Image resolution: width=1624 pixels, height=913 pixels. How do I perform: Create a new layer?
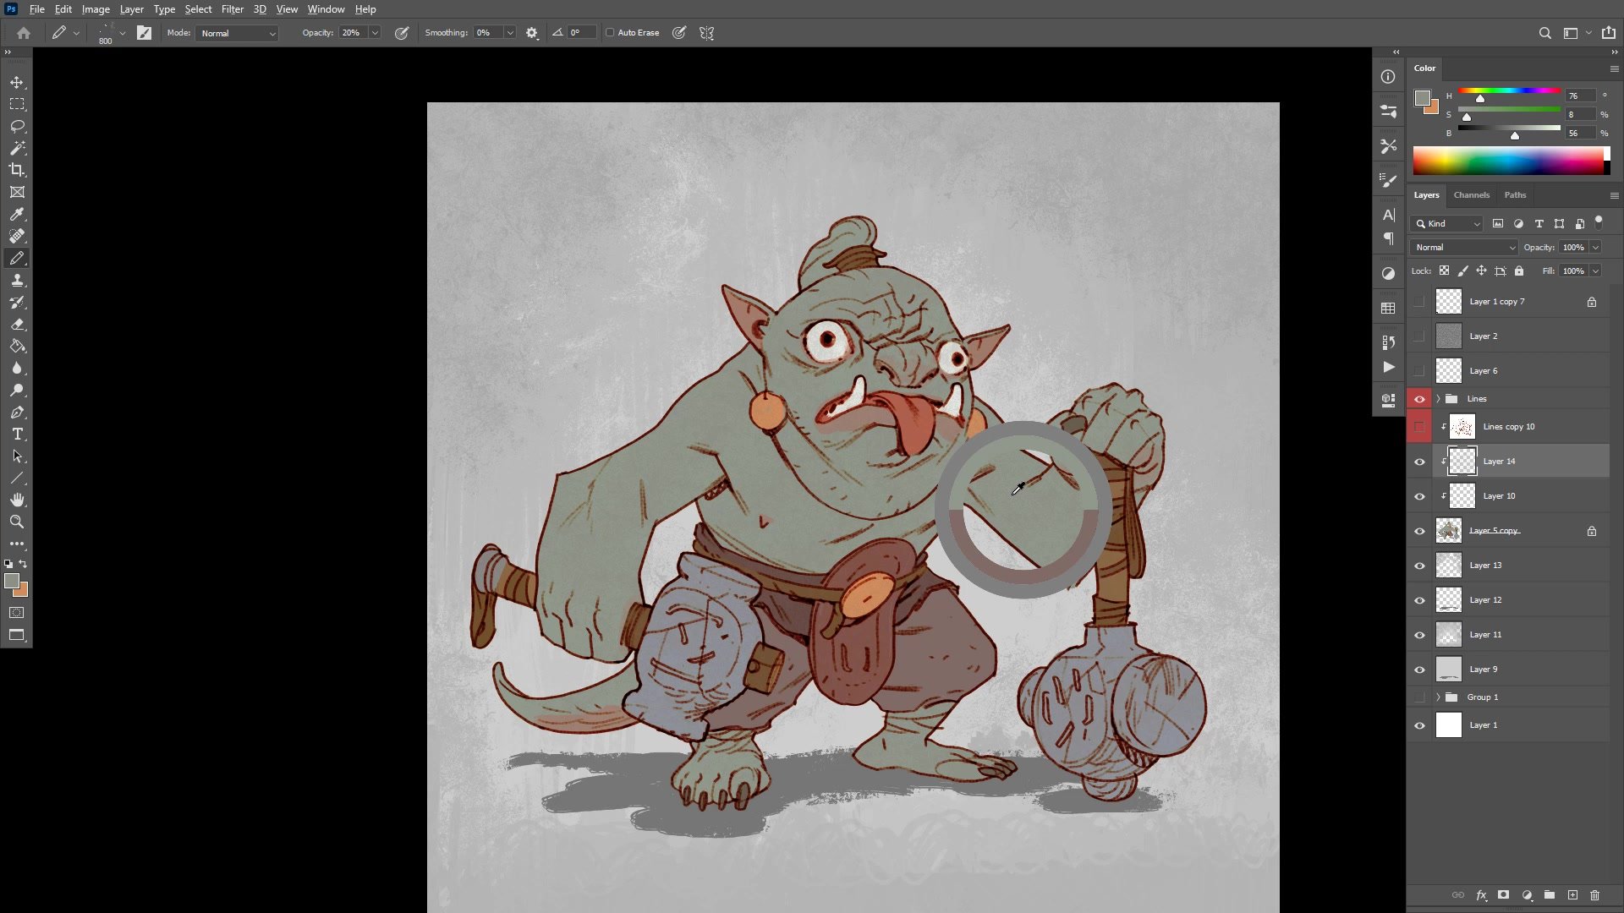coord(1572,894)
